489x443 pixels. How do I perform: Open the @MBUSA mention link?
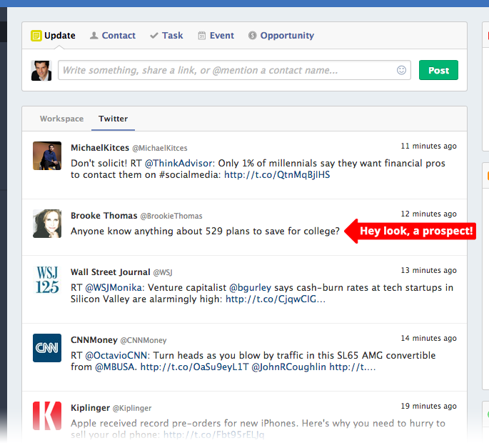tap(116, 367)
